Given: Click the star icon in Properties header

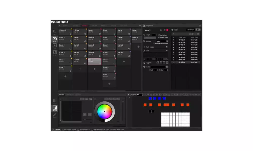Looking at the screenshot, I should tap(200, 25).
